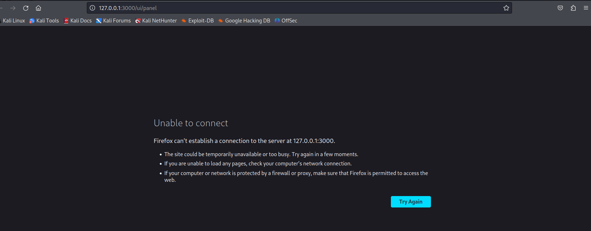The width and height of the screenshot is (591, 231).
Task: Open the Extensions puzzle icon
Action: tap(573, 8)
